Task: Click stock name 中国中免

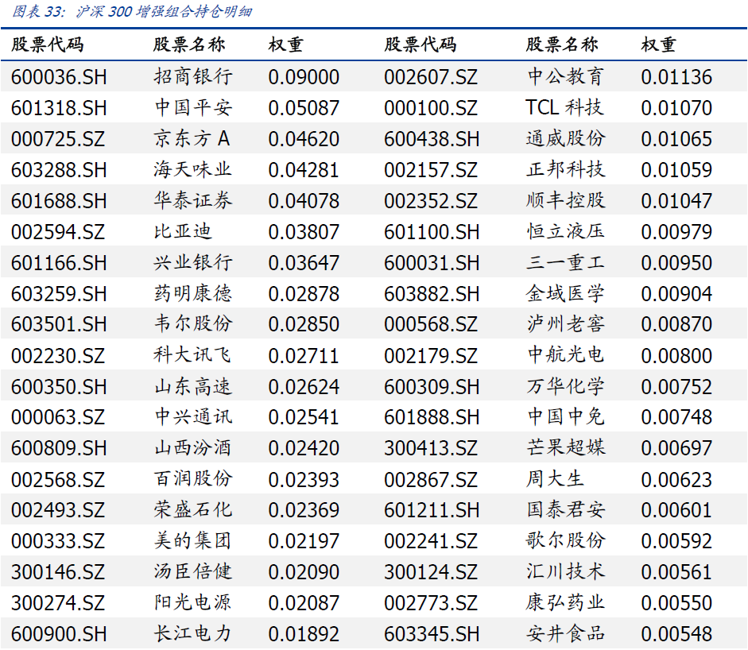Action: 566,417
